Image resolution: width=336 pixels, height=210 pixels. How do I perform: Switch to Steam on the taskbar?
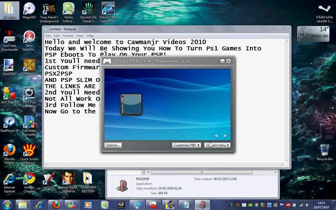(121, 205)
